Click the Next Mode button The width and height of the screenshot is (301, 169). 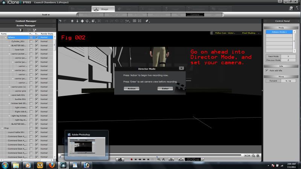(274, 56)
